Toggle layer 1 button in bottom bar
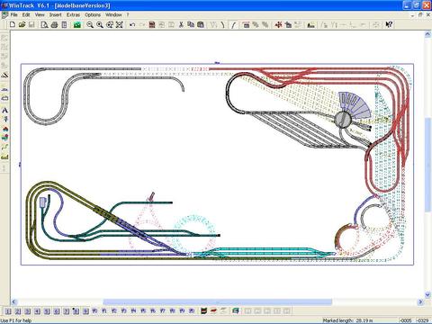 8,311
